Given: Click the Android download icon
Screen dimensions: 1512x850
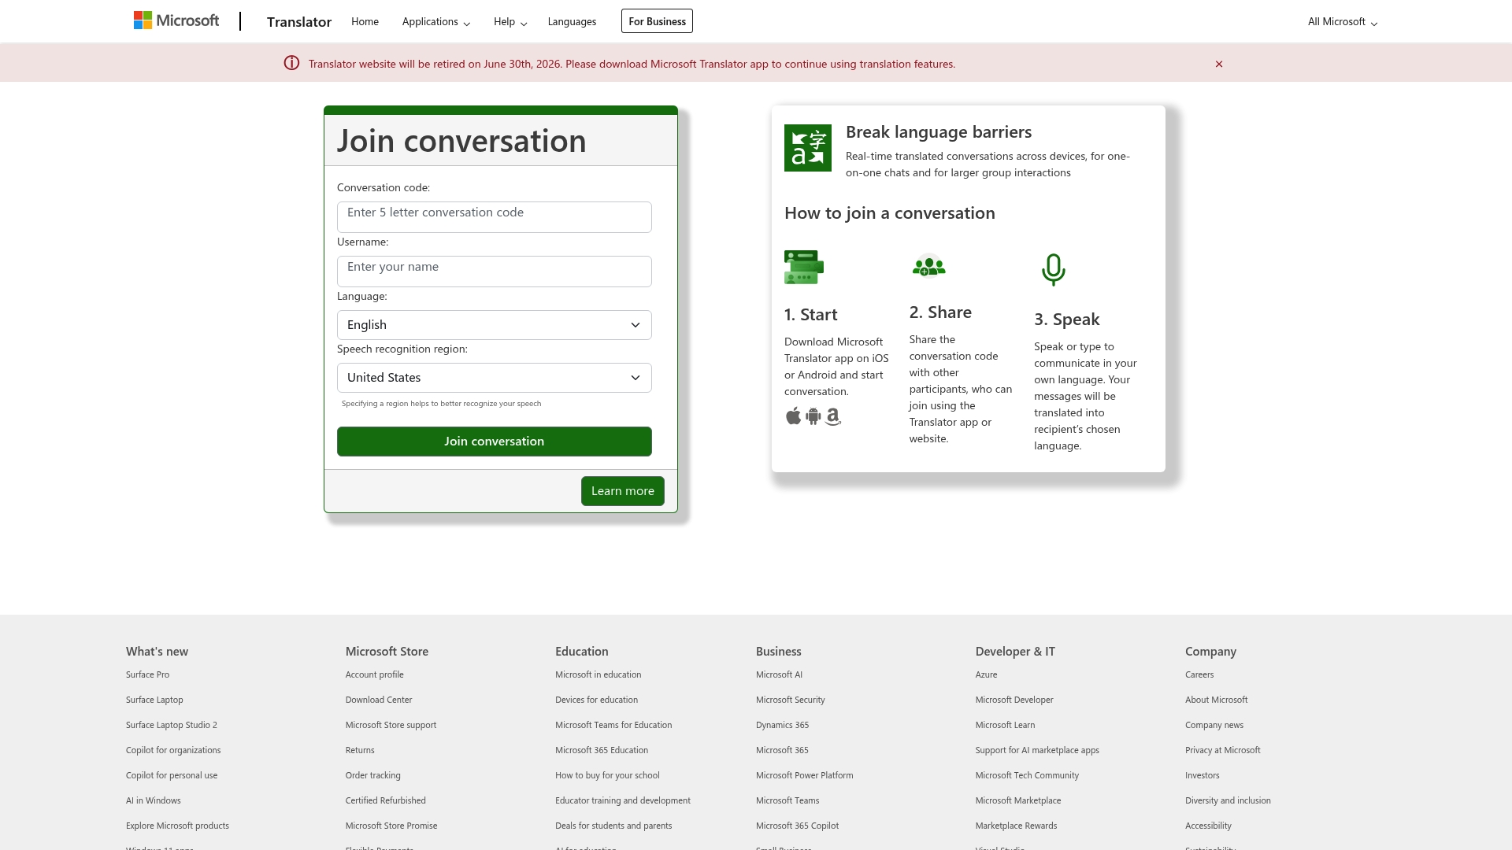Looking at the screenshot, I should coord(813,416).
